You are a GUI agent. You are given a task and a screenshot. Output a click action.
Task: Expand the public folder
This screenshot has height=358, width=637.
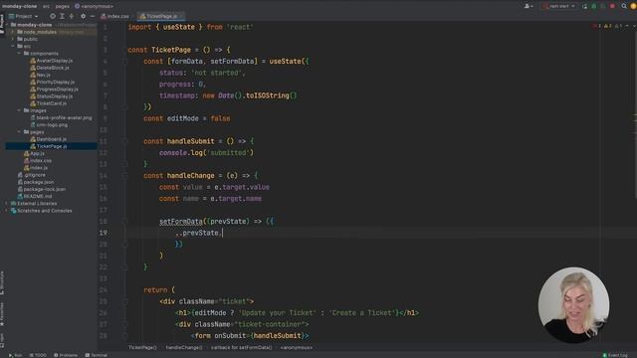tap(13, 39)
